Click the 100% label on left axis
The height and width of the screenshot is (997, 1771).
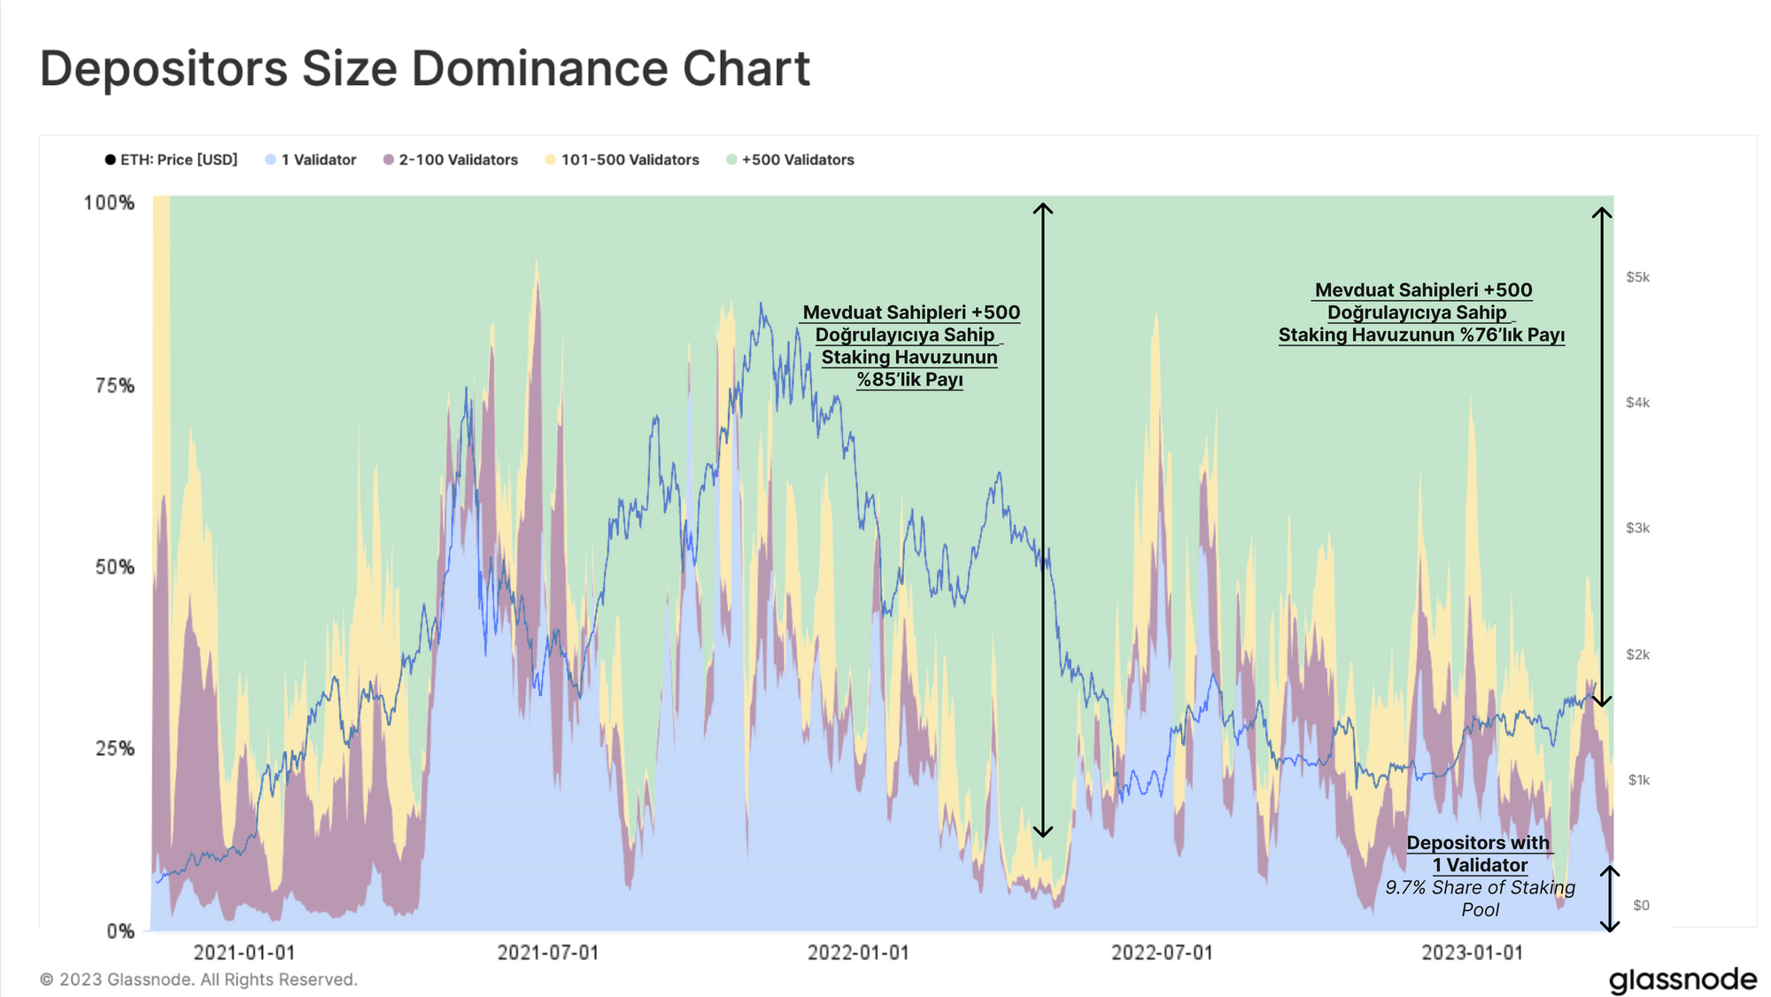(x=109, y=203)
